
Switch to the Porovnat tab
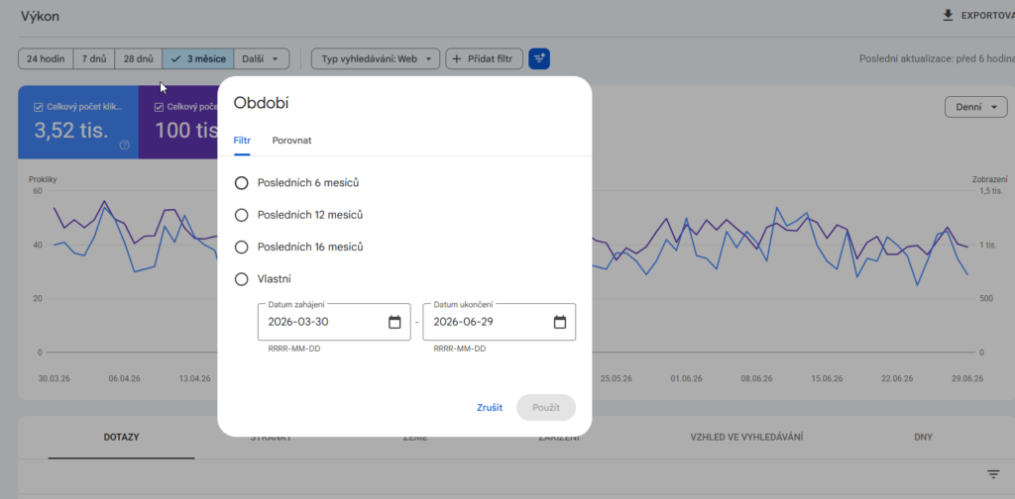(x=292, y=141)
